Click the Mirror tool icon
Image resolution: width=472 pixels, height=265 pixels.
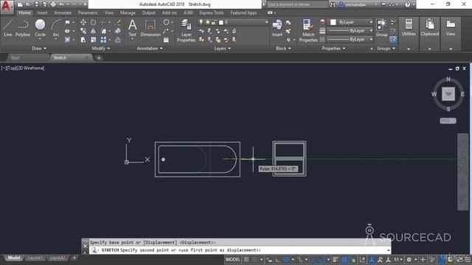(x=94, y=31)
